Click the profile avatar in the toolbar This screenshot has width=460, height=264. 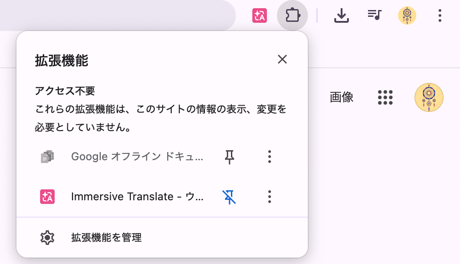click(407, 15)
